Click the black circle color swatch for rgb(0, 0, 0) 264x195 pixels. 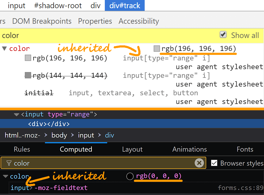[130, 176]
